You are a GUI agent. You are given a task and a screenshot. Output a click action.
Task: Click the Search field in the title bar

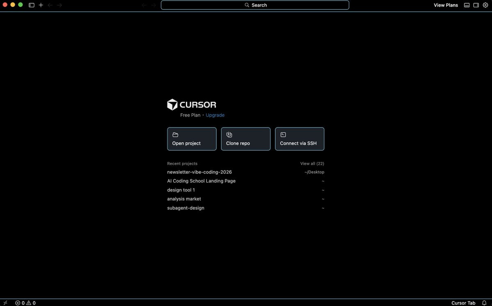pos(255,5)
